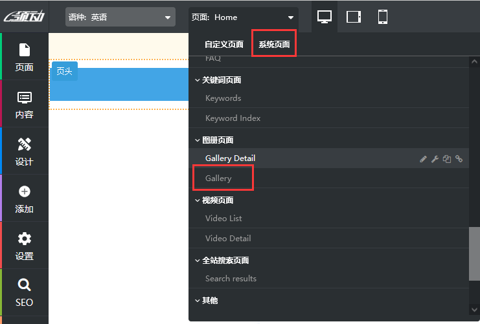The height and width of the screenshot is (324, 480).
Task: Click the copy icon for Gallery Detail
Action: point(447,159)
